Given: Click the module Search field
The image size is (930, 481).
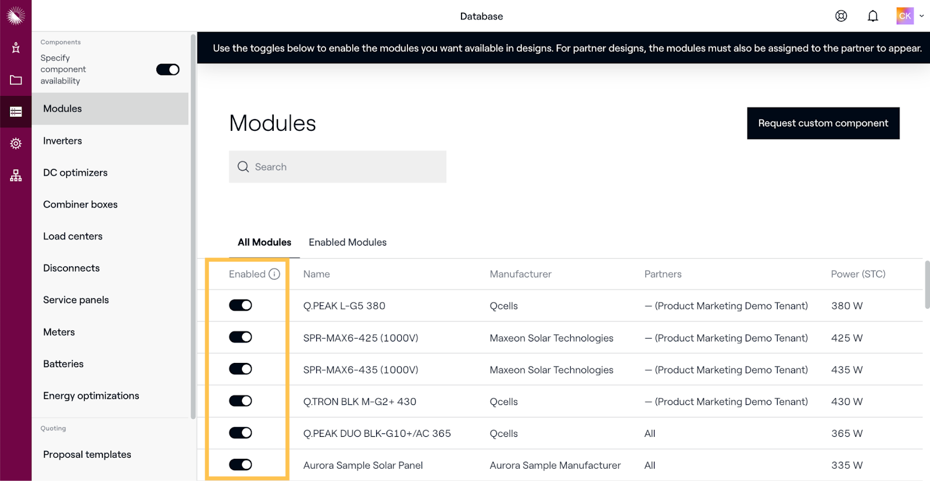Looking at the screenshot, I should [338, 167].
